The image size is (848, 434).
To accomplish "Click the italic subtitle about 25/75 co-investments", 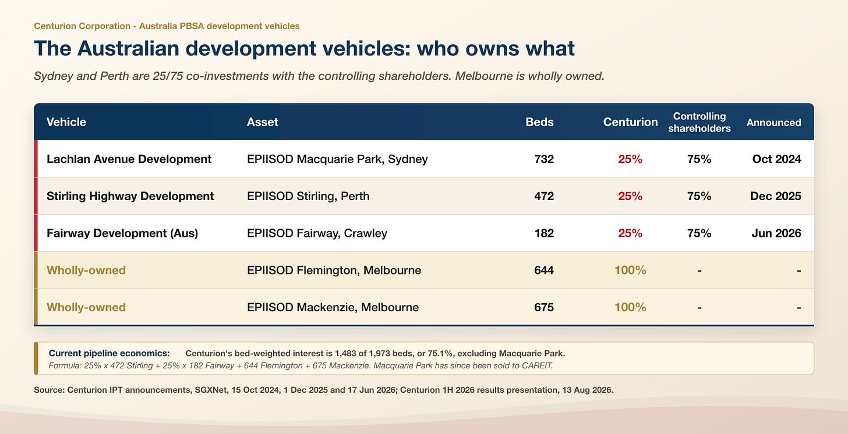I will [x=319, y=76].
